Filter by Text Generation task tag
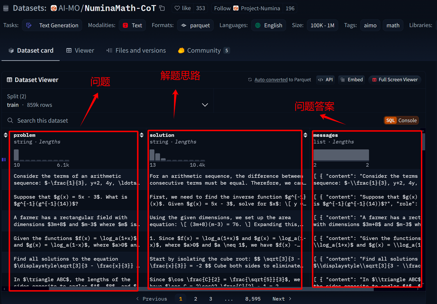 click(x=52, y=25)
